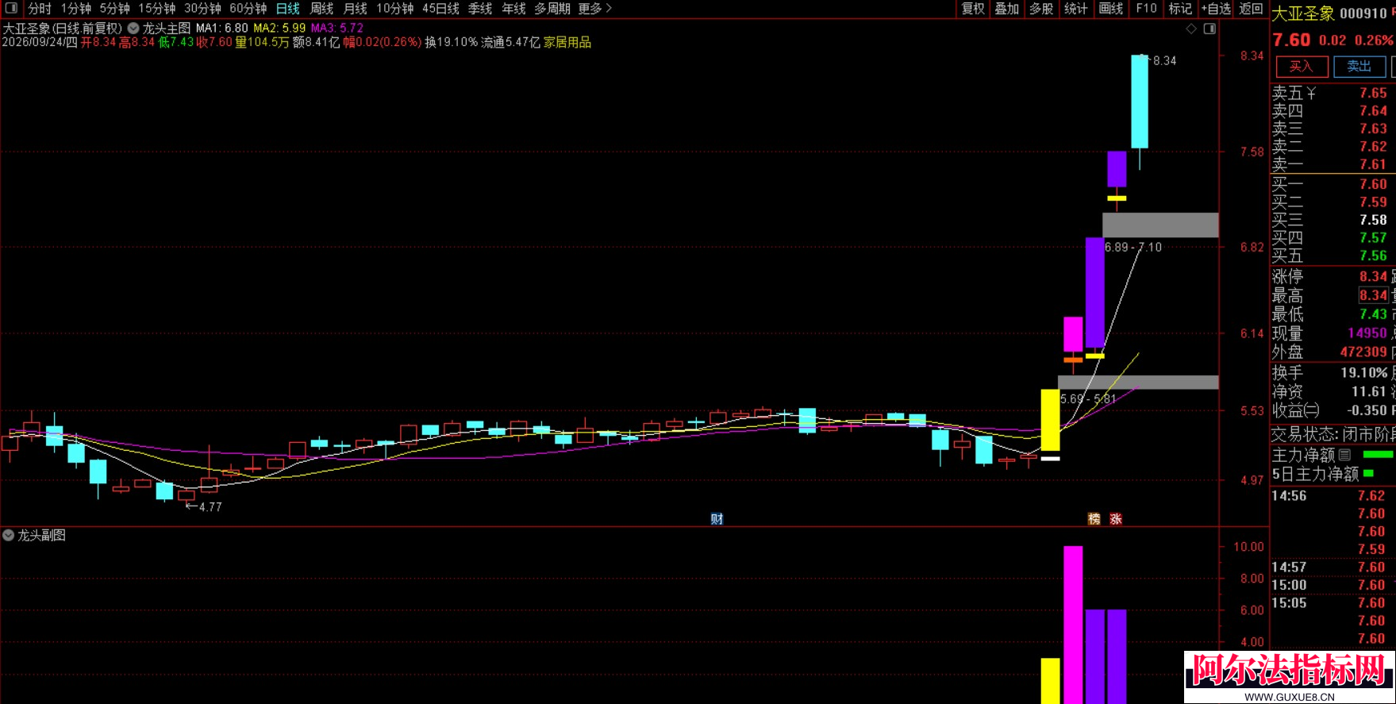Click the diamond marker icon above chart
Viewport: 1396px width, 704px height.
pyautogui.click(x=1191, y=29)
